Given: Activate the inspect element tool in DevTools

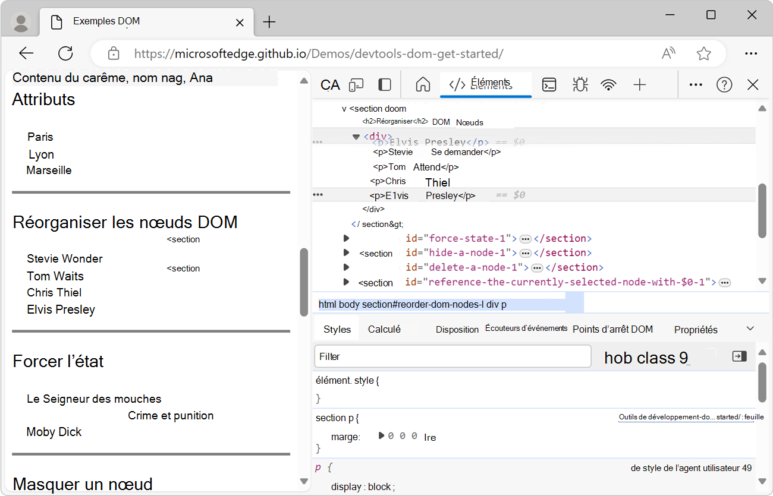Looking at the screenshot, I should 330,85.
